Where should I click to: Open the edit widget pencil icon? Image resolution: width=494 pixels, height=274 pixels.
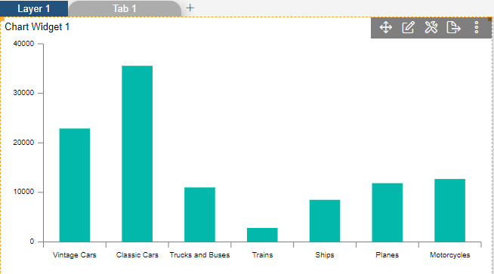pos(408,27)
